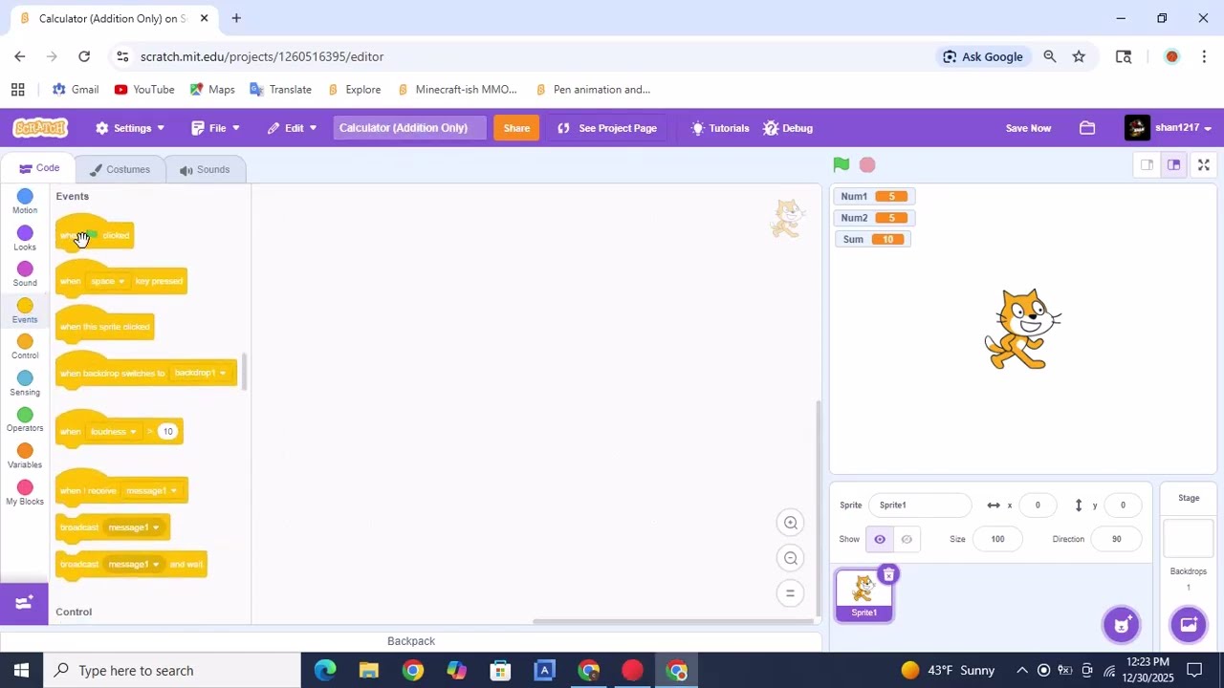Open the Edit menu
The height and width of the screenshot is (688, 1224).
pyautogui.click(x=293, y=128)
